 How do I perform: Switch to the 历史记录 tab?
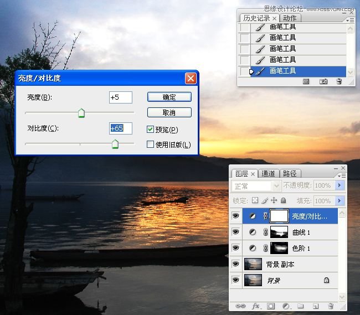click(259, 18)
